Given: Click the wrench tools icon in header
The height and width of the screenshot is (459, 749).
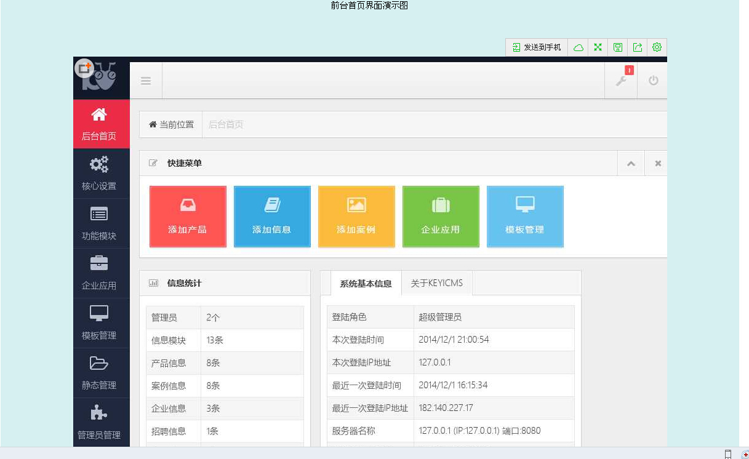Looking at the screenshot, I should point(621,81).
